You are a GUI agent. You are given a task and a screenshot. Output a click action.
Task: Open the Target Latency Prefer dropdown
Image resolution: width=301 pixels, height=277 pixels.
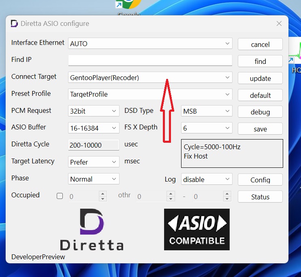(94, 162)
